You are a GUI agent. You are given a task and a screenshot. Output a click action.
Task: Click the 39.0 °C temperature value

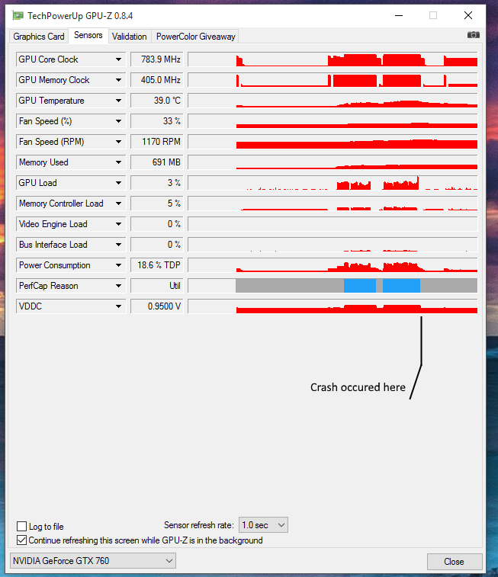coord(157,101)
